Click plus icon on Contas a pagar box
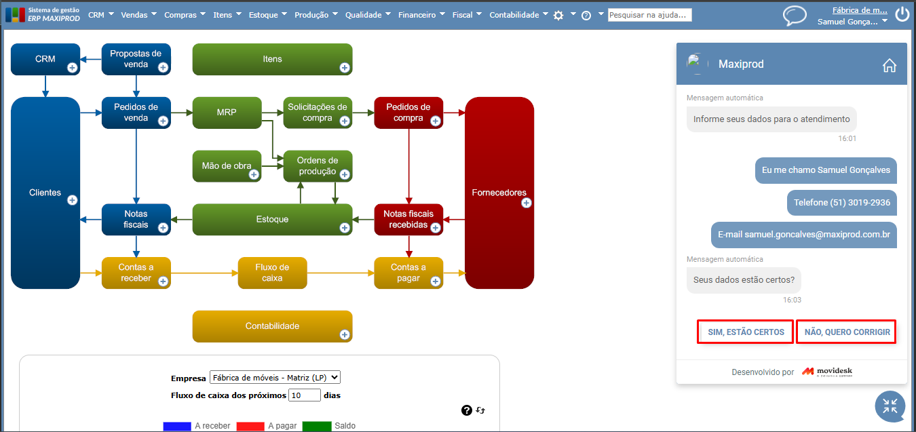This screenshot has width=916, height=432. pos(436,281)
